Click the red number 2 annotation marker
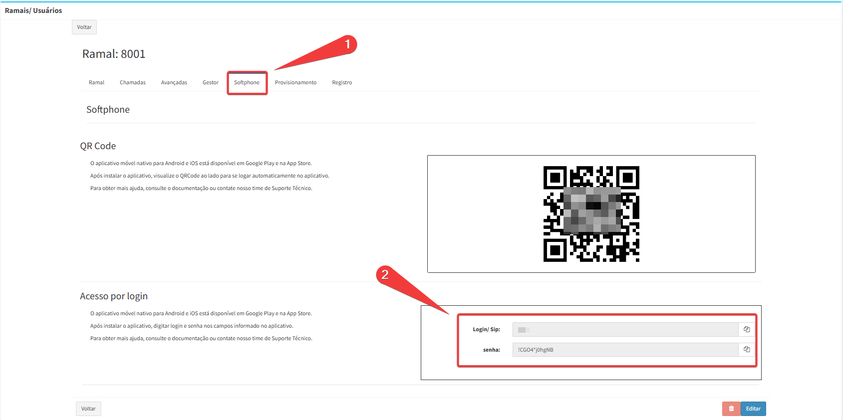 tap(385, 274)
